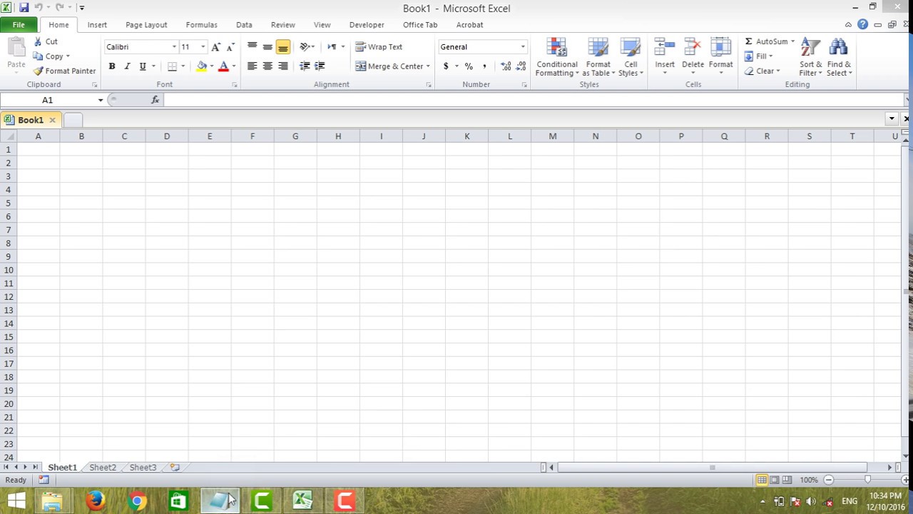Switch to the Page Layout tab
This screenshot has height=514, width=913.
tap(146, 25)
